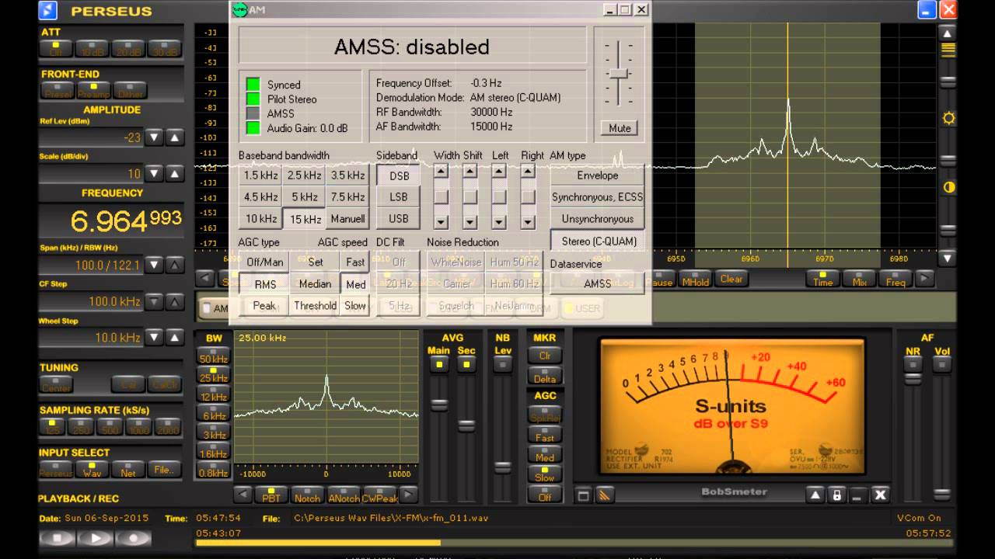
Task: Start playback with the play button
Action: [96, 537]
